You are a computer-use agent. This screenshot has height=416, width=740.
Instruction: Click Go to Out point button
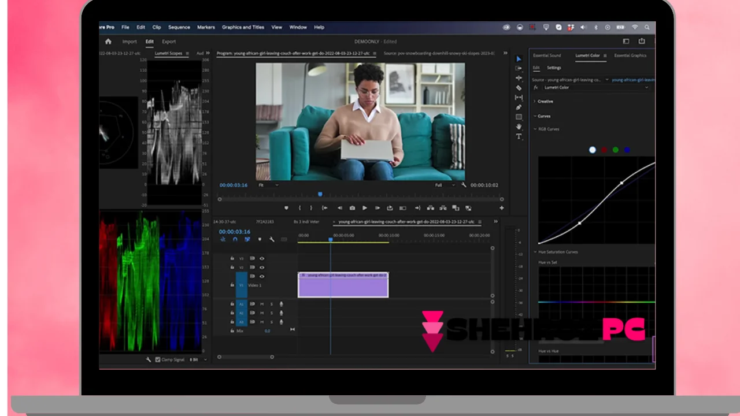pos(417,208)
